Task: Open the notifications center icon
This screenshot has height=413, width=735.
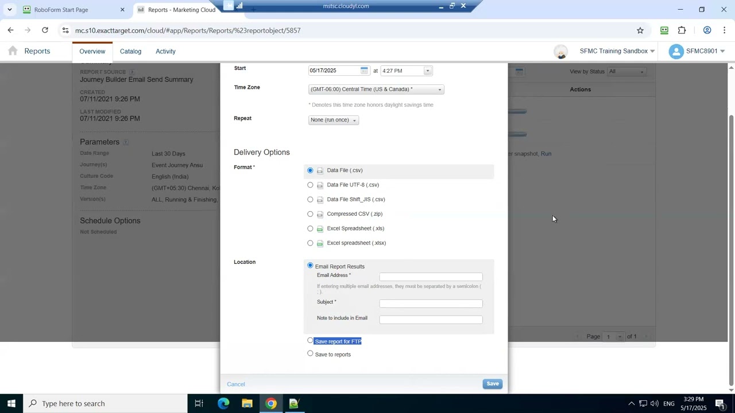Action: (720, 404)
